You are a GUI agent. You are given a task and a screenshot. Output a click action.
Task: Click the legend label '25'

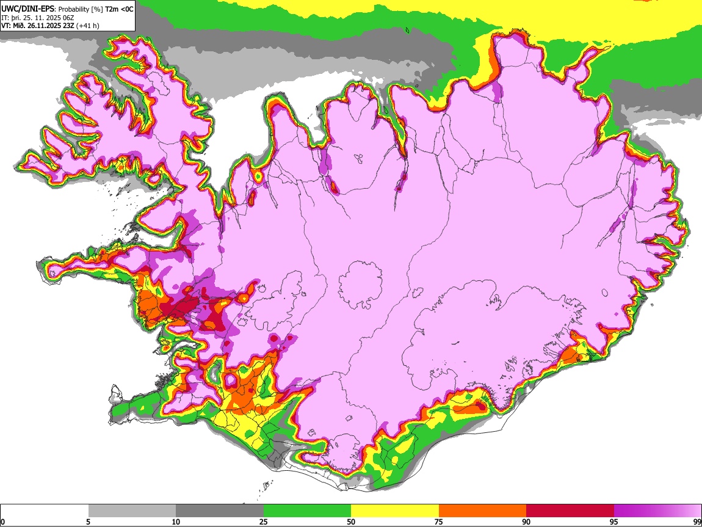(264, 522)
